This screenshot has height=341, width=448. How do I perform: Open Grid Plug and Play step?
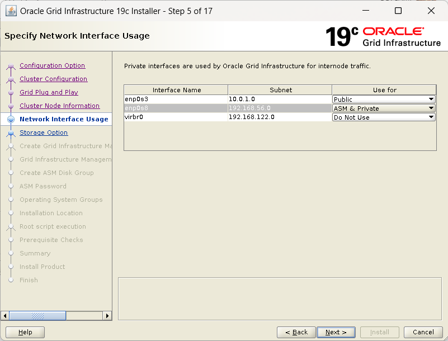pyautogui.click(x=49, y=92)
